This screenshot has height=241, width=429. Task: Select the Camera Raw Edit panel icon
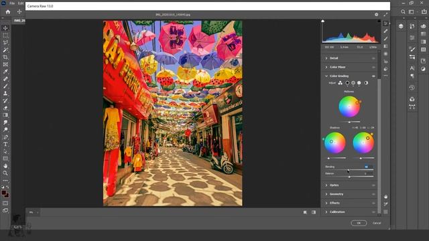pos(385,23)
